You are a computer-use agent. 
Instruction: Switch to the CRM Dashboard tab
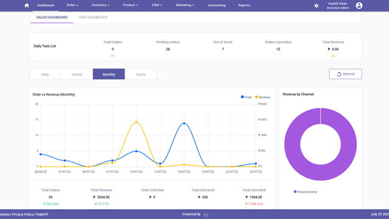[x=93, y=18]
